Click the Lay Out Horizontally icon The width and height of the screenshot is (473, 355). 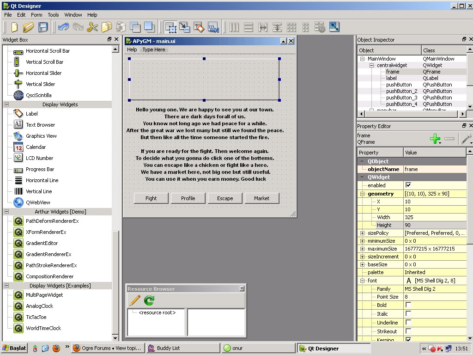pyautogui.click(x=234, y=27)
